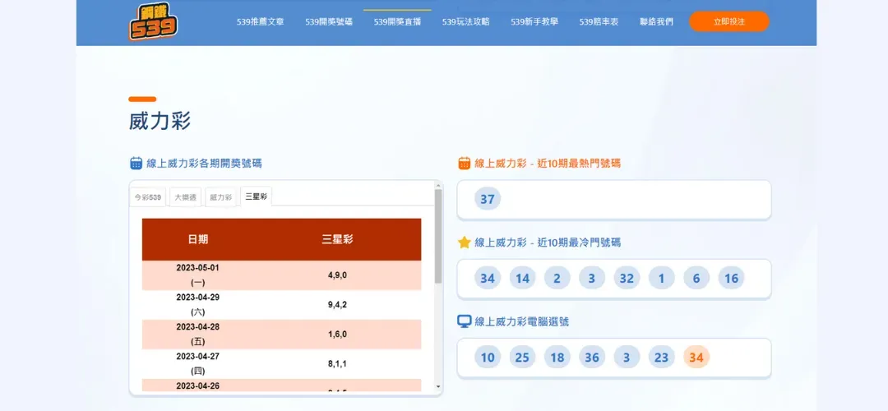Open the 聯絡我們 contact link

coord(656,22)
